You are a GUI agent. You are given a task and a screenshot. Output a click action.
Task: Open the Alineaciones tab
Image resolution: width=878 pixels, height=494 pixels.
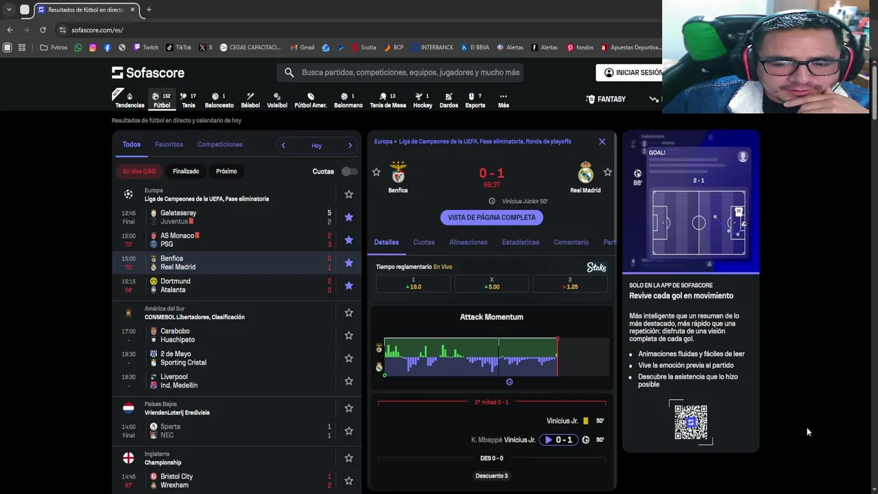coord(468,242)
